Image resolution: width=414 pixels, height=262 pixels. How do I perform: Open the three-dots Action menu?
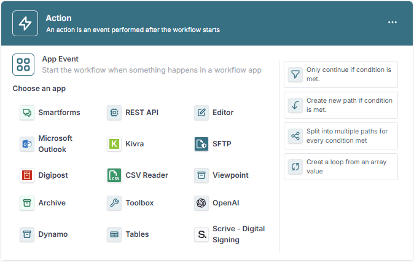tap(393, 22)
